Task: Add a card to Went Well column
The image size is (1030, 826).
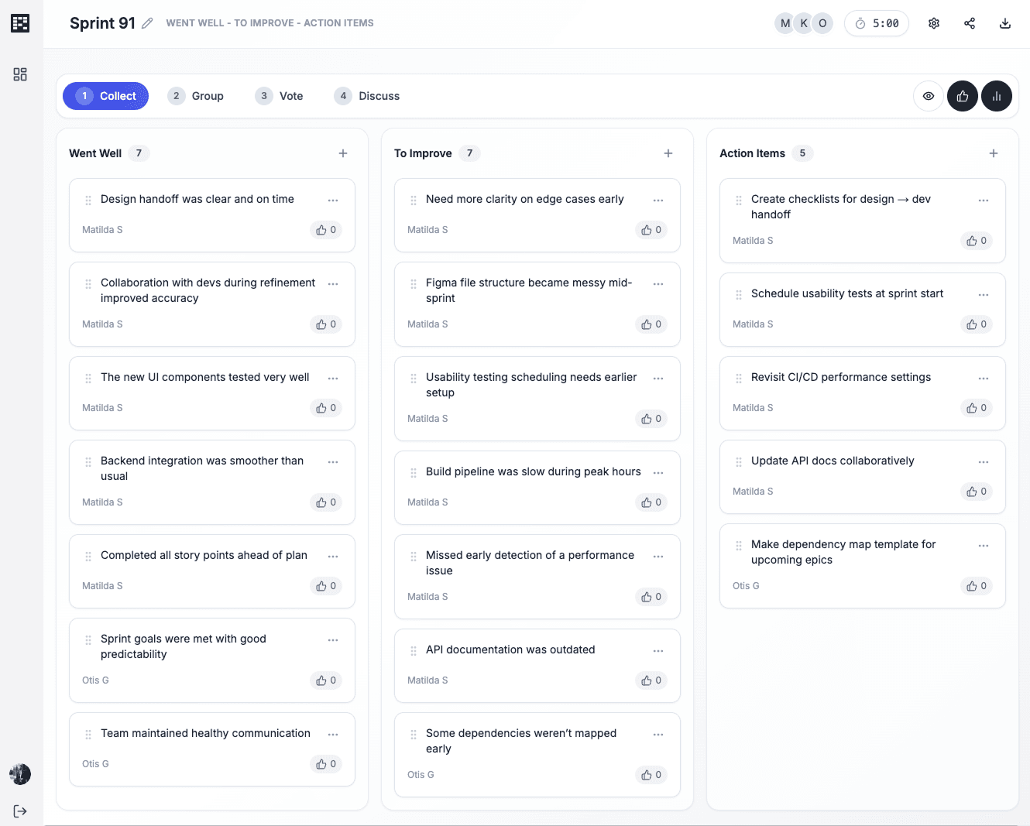Action: (343, 153)
